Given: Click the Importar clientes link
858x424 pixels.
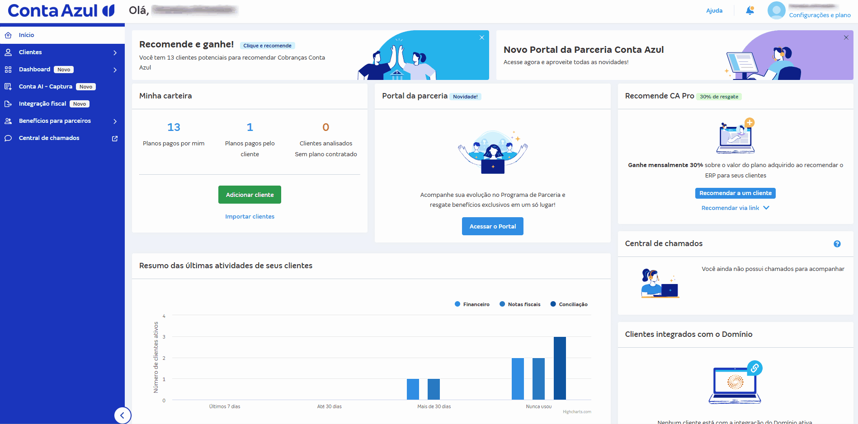Looking at the screenshot, I should pos(250,217).
